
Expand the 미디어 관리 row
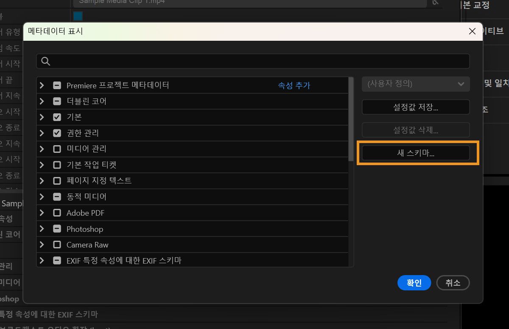point(42,149)
